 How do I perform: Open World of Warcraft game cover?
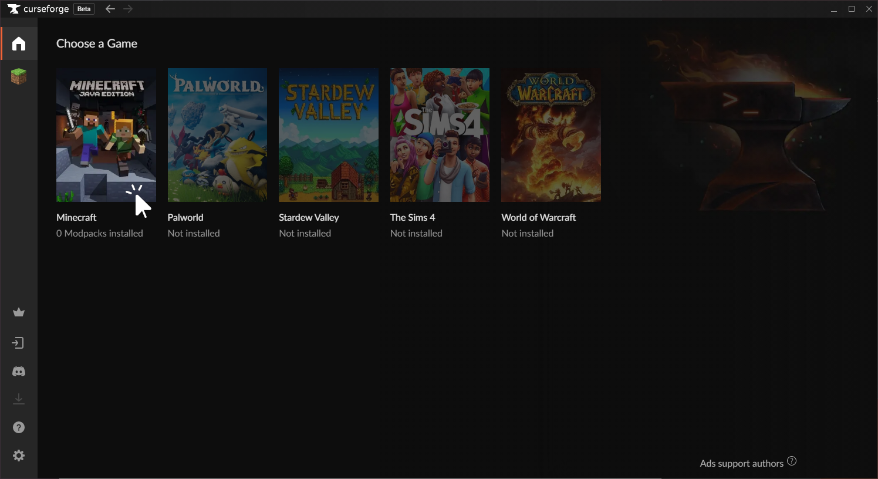click(551, 135)
